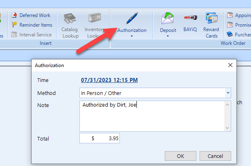Insert Reminder Items flag
The image size is (251, 166).
[32, 25]
